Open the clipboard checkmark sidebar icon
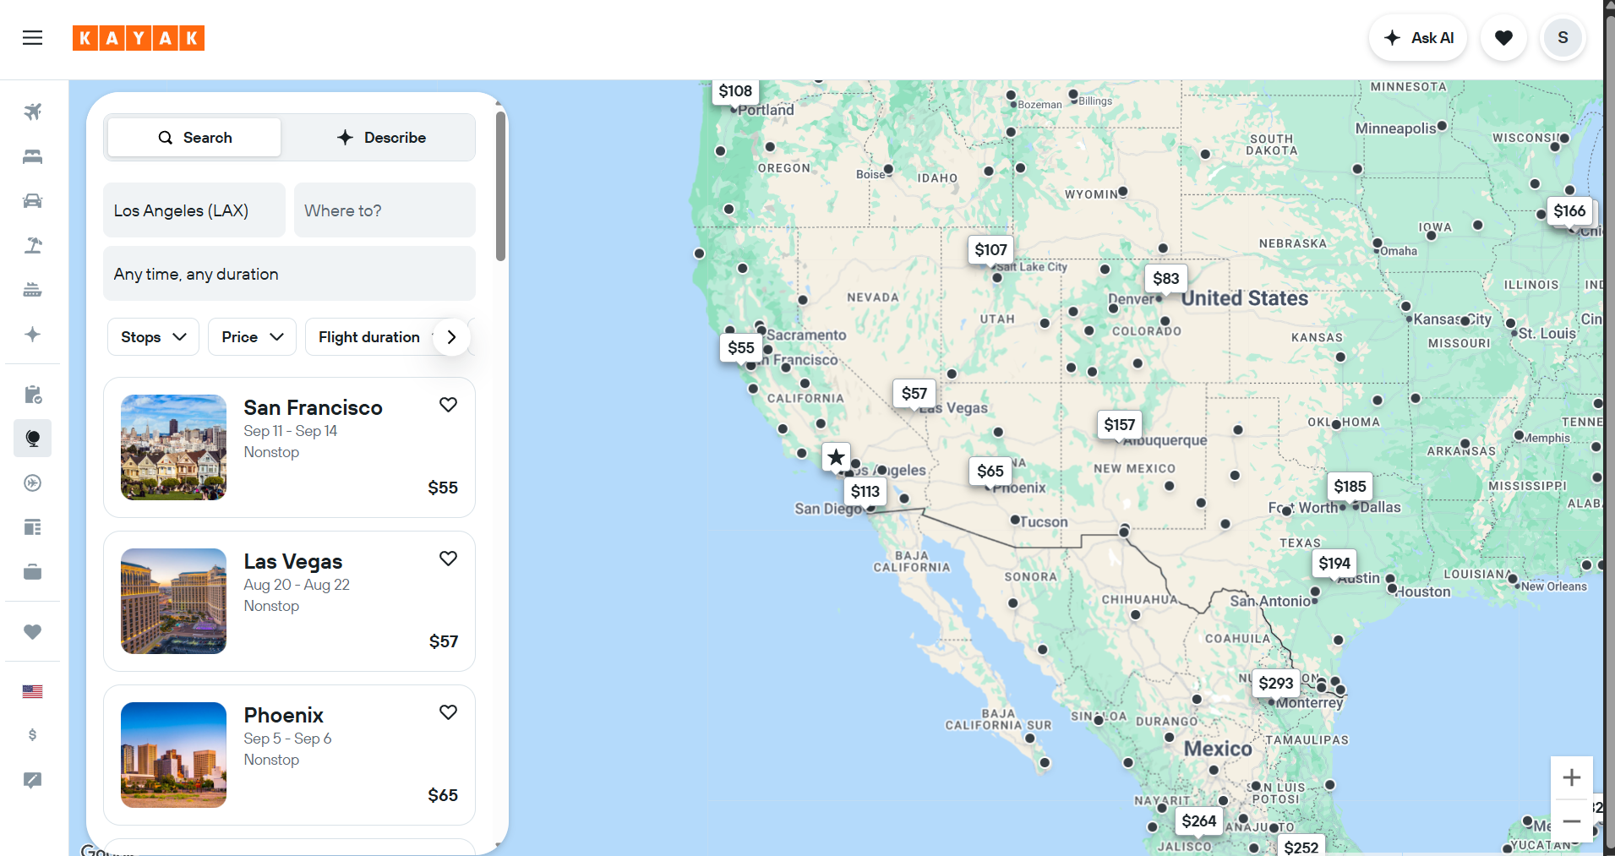This screenshot has width=1615, height=856. point(32,395)
